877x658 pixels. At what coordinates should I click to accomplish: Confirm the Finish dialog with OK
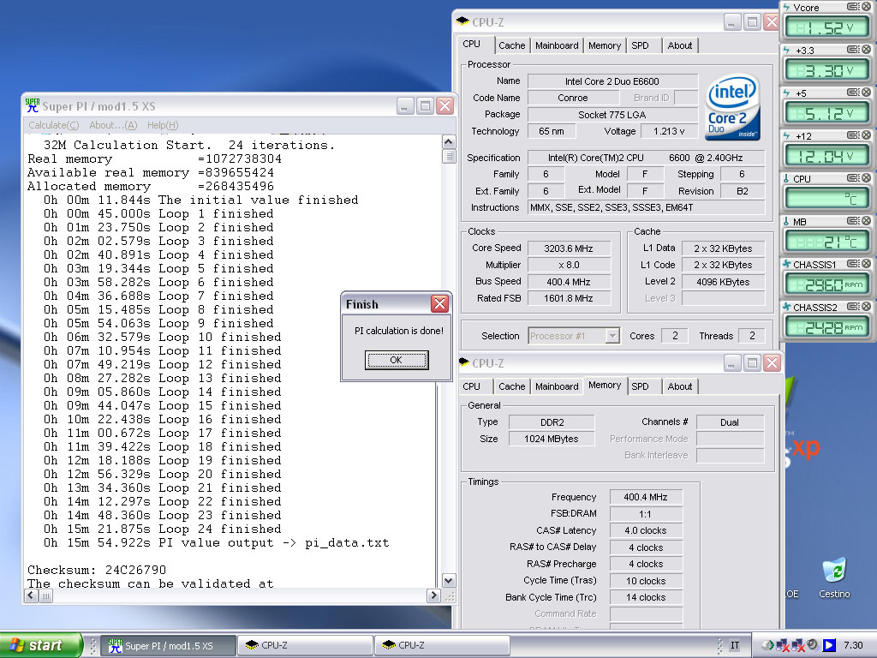[397, 360]
